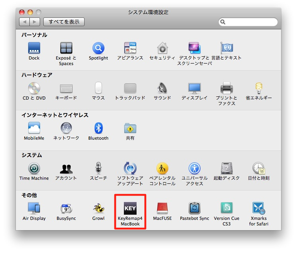
Task: Click the すべてを表示 button
Action: coord(64,22)
